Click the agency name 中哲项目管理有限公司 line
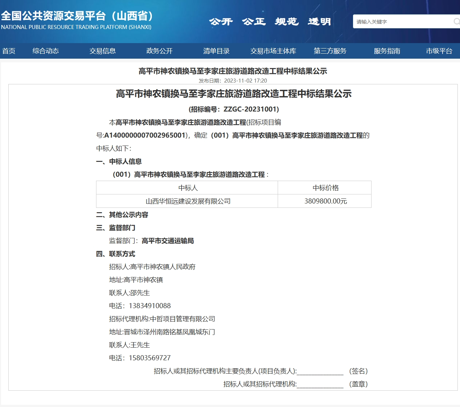This screenshot has height=407, width=460. (x=162, y=319)
